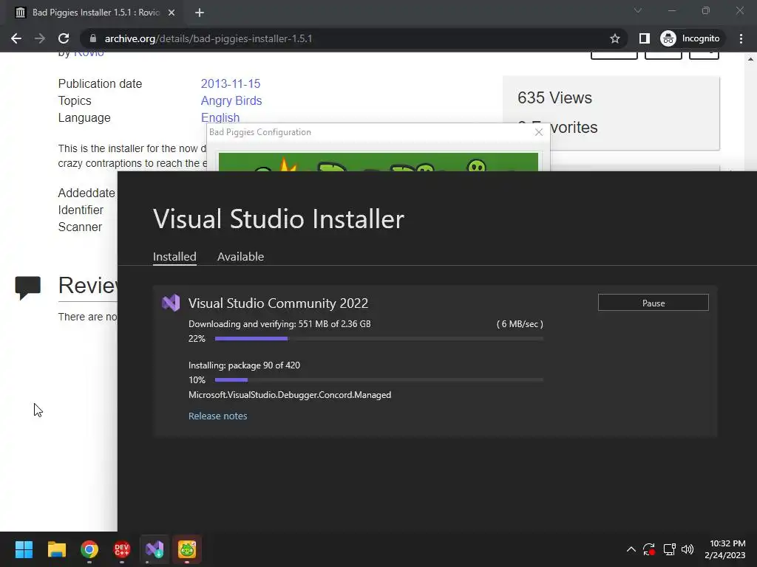Pause the Visual Studio installation

654,303
